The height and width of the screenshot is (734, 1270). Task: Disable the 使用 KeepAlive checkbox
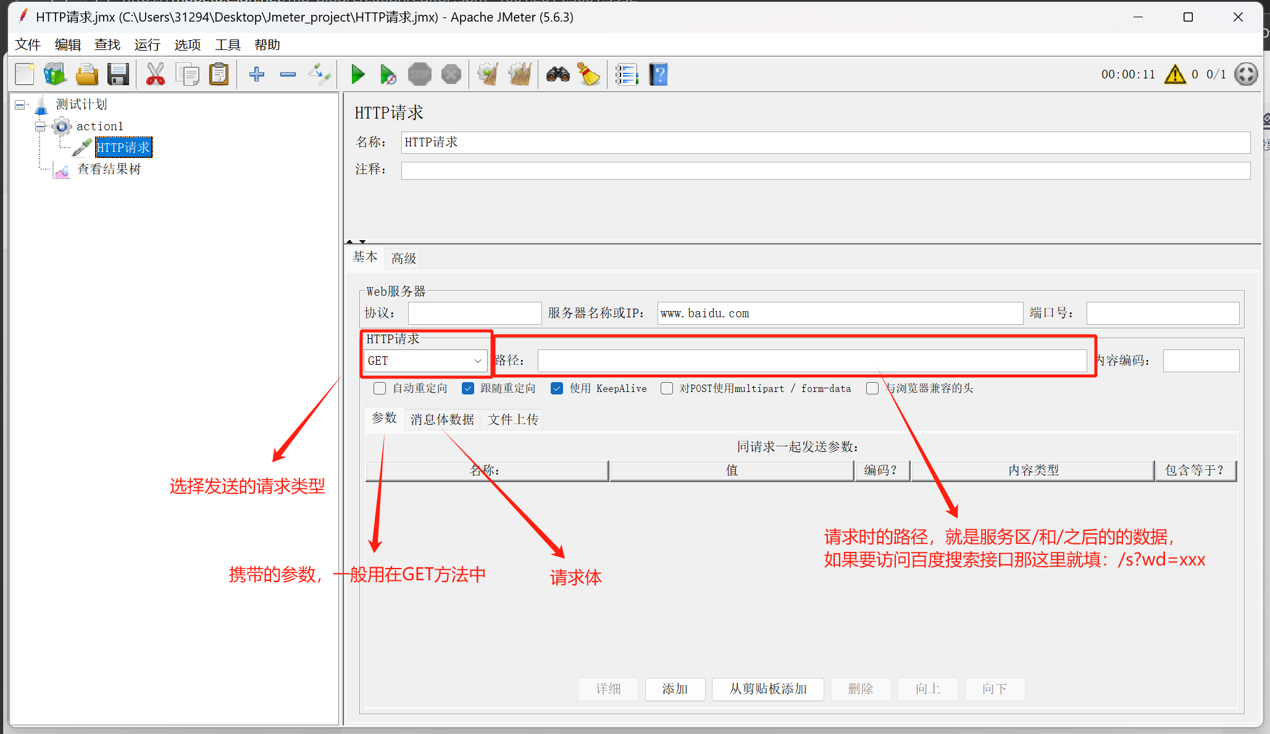point(557,388)
